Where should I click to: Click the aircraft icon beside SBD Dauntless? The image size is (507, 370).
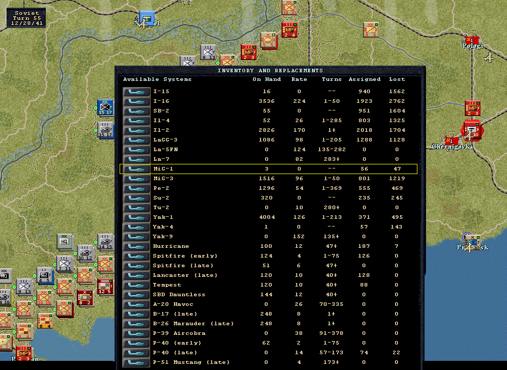(136, 295)
